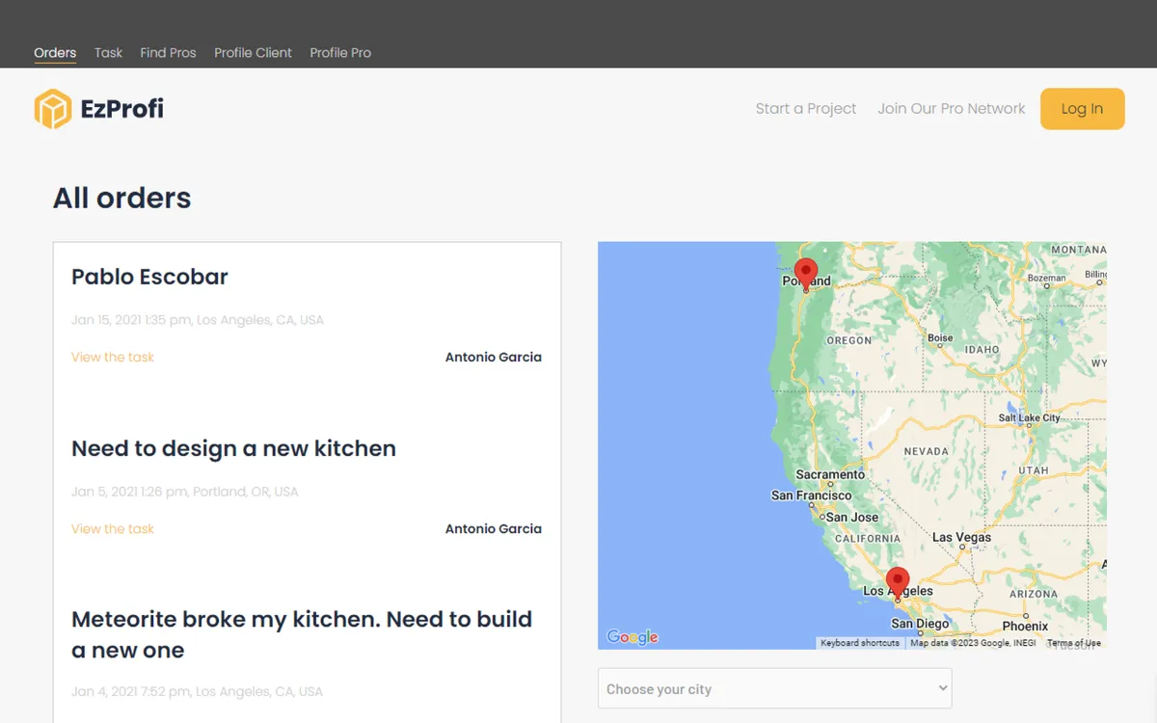The width and height of the screenshot is (1157, 723).
Task: View the task for Pablo Escobar order
Action: (x=113, y=357)
